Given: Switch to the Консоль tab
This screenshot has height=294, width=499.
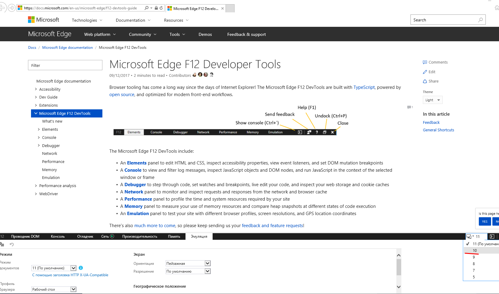Looking at the screenshot, I should tap(58, 236).
